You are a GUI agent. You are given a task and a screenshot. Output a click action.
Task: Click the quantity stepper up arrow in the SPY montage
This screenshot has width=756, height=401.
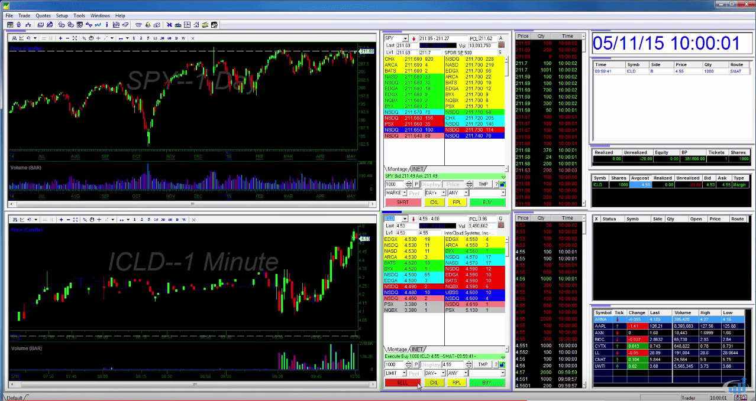click(409, 181)
